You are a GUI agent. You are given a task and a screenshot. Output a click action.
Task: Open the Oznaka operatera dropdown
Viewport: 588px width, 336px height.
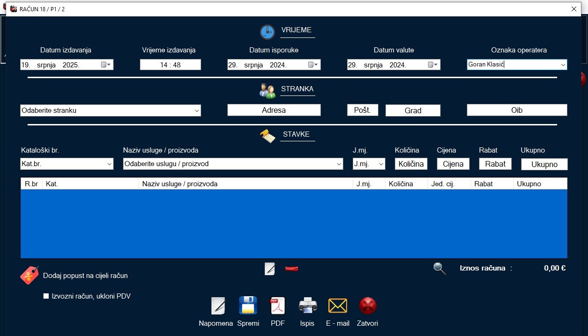(x=562, y=65)
